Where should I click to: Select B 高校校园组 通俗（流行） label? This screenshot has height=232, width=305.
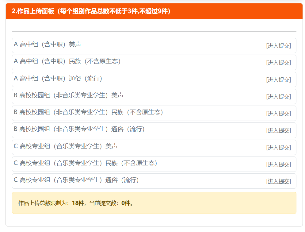79,129
